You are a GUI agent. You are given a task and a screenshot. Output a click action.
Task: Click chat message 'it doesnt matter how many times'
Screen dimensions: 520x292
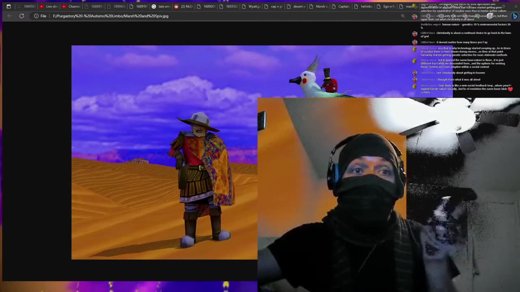[x=462, y=42]
